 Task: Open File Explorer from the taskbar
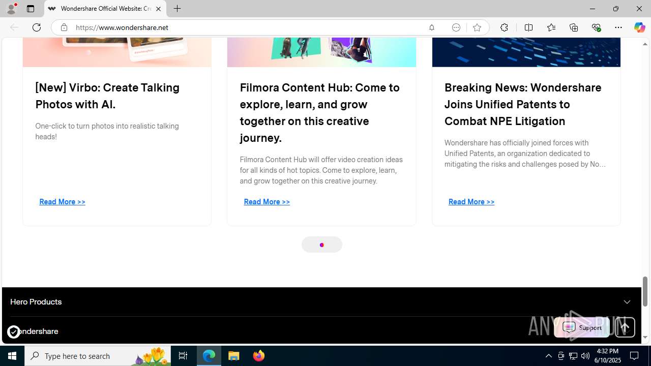click(234, 356)
